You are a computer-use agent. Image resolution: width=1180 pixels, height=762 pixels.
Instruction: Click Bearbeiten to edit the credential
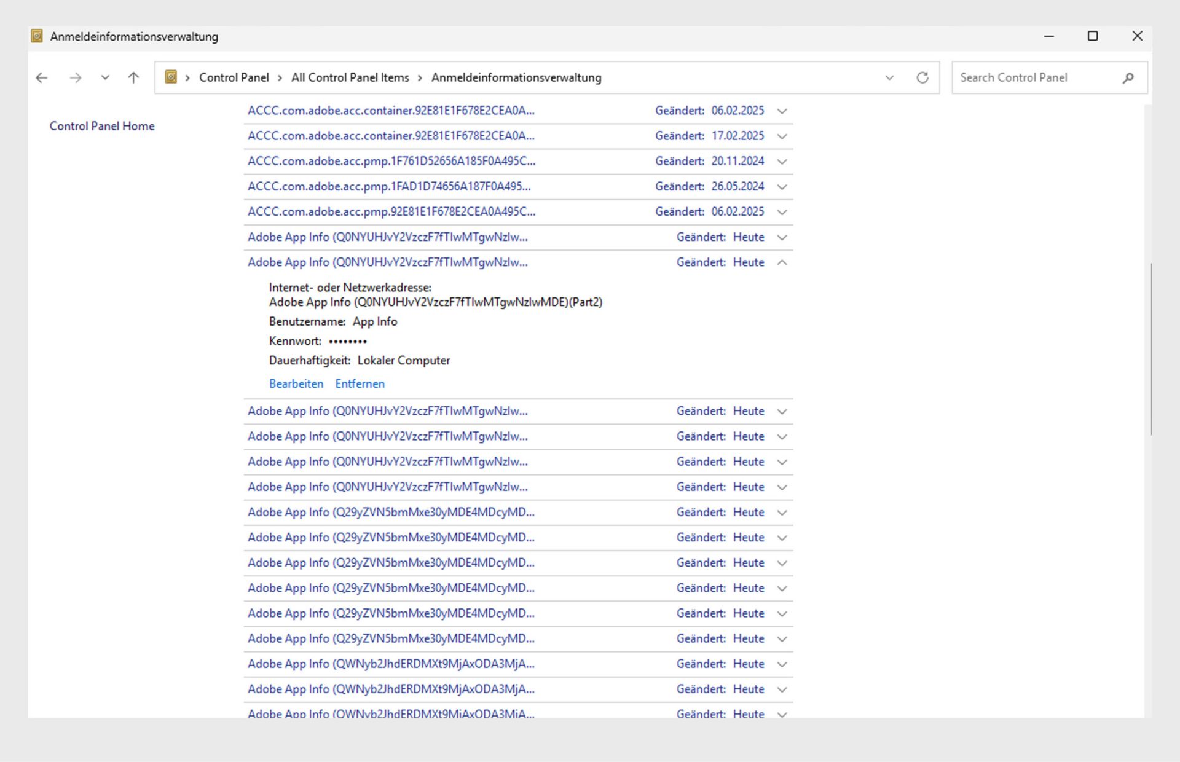coord(296,383)
